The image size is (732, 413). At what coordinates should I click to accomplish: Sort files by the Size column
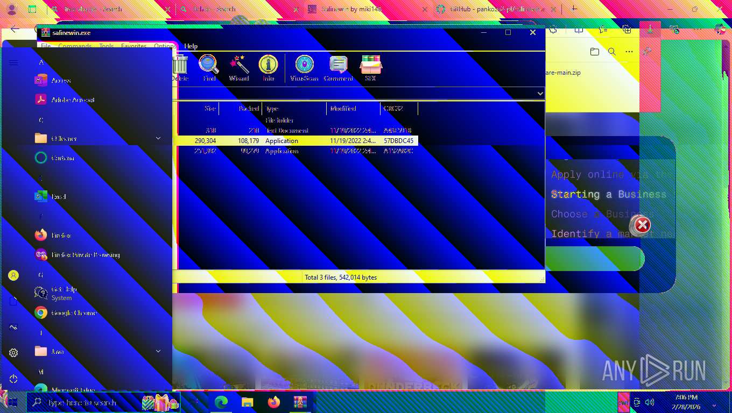click(198, 109)
